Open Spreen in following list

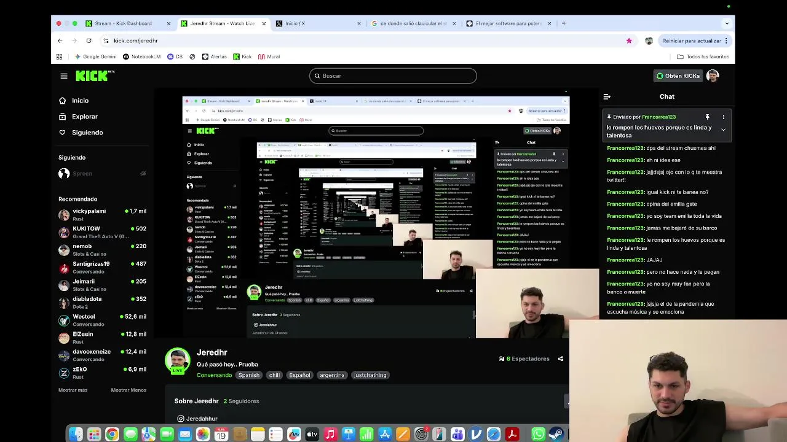coord(102,174)
